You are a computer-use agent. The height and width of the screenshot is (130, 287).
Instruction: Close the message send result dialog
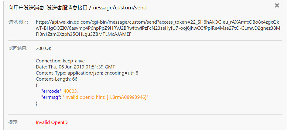coord(277,5)
